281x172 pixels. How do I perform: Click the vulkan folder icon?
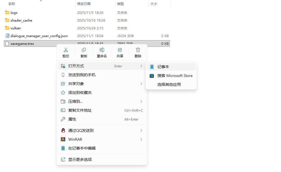click(7, 28)
